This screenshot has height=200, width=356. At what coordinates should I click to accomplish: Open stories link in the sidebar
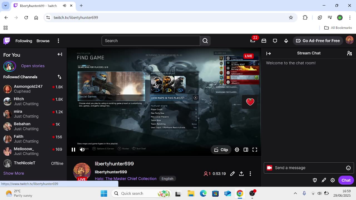33,66
